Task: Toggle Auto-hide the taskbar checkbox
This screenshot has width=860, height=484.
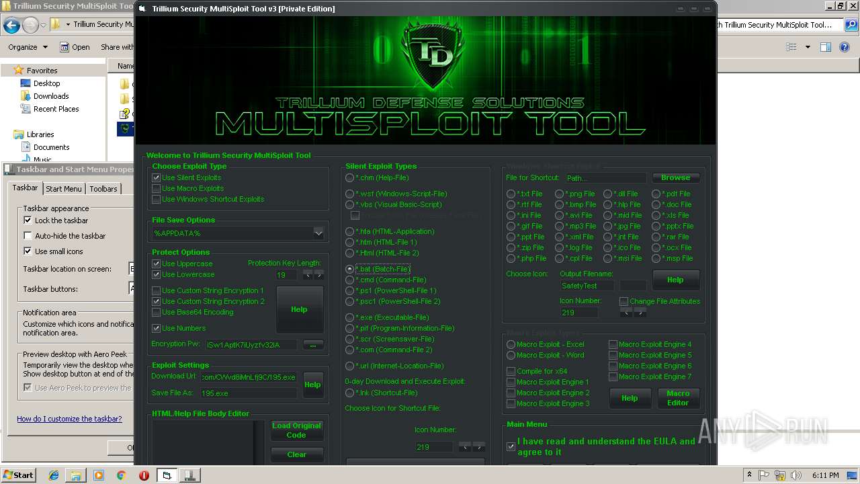Action: click(x=28, y=235)
